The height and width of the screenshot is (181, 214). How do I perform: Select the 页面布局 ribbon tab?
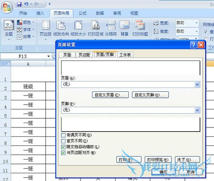(x=61, y=13)
